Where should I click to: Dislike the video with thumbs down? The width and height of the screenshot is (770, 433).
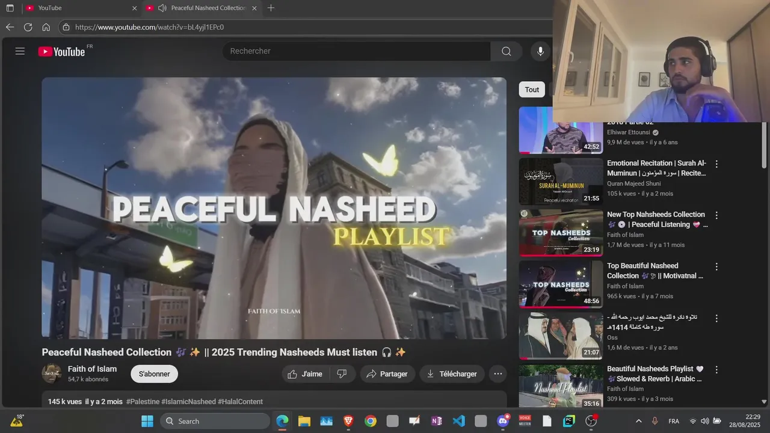342,374
